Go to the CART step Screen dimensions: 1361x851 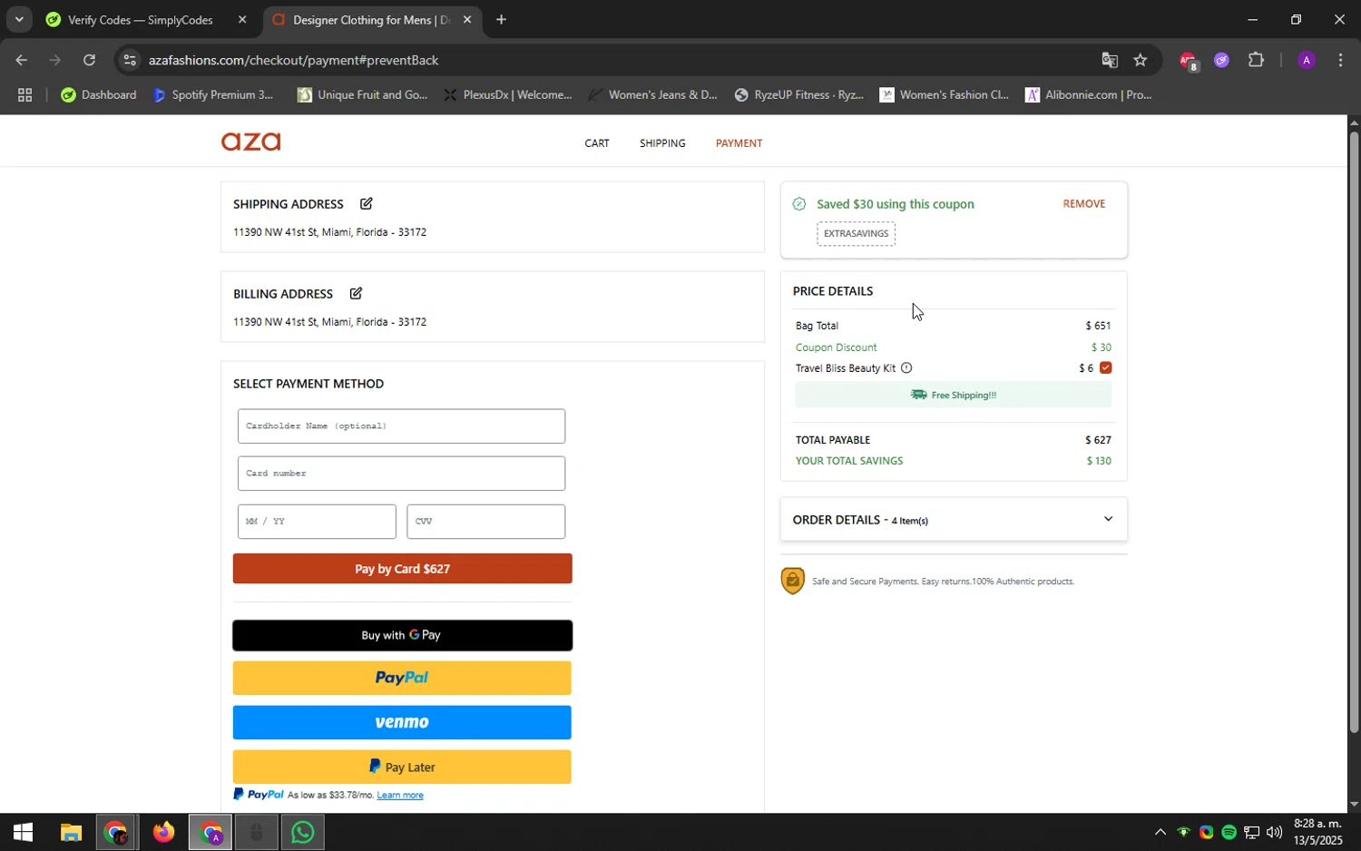coord(597,143)
